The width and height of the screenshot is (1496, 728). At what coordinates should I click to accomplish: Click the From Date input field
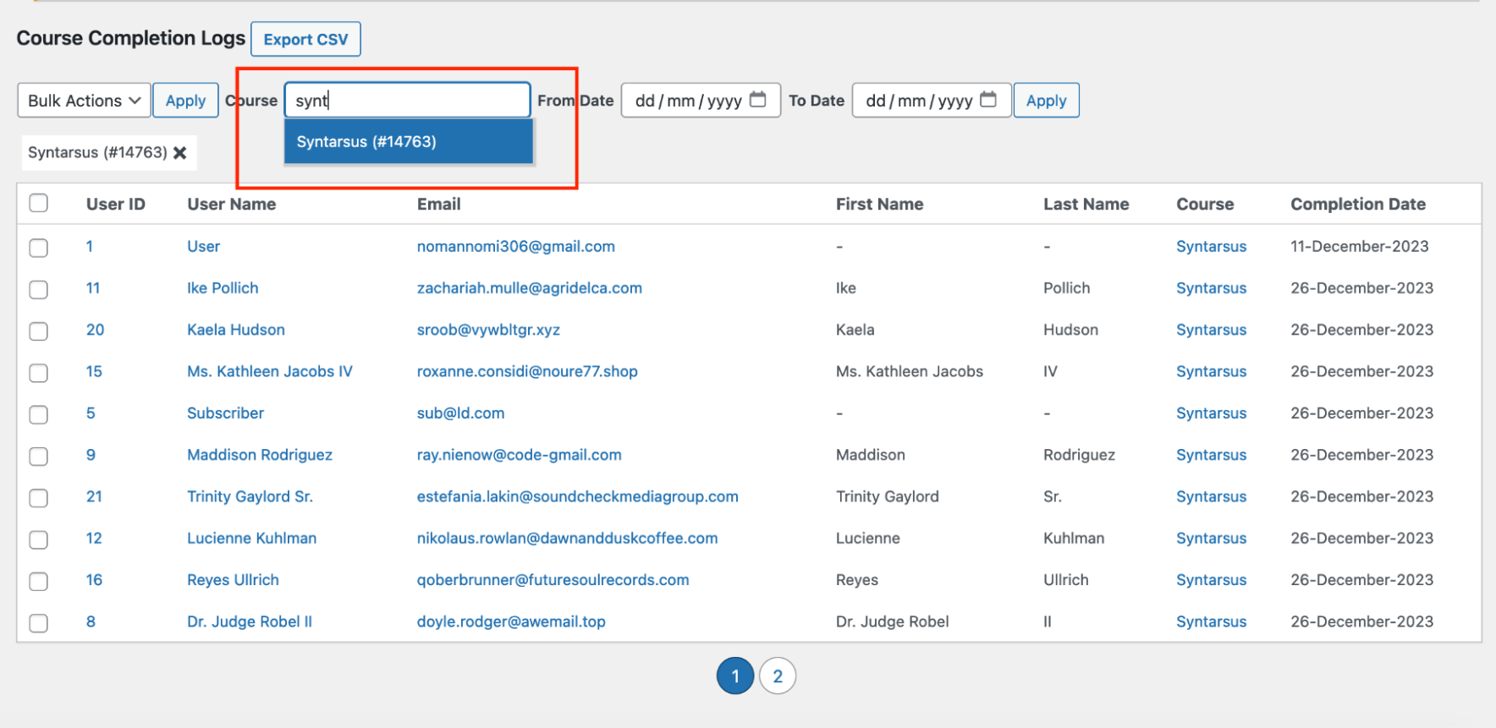pyautogui.click(x=687, y=101)
